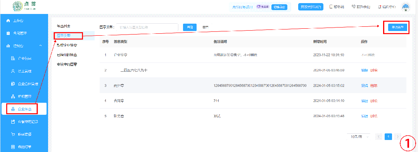Open the third submenu item about making enterprise seals
This screenshot has height=152, width=418.
pos(67,45)
